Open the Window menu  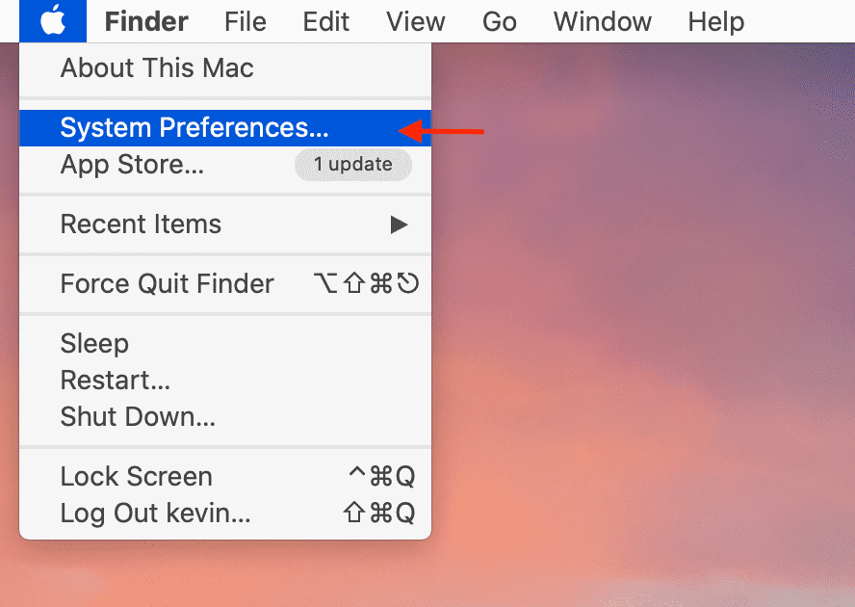click(x=603, y=22)
